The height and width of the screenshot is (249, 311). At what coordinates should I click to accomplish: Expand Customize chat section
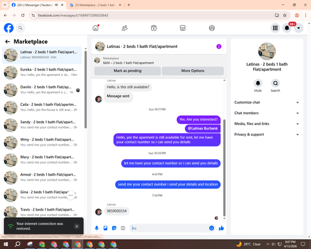coord(267,102)
